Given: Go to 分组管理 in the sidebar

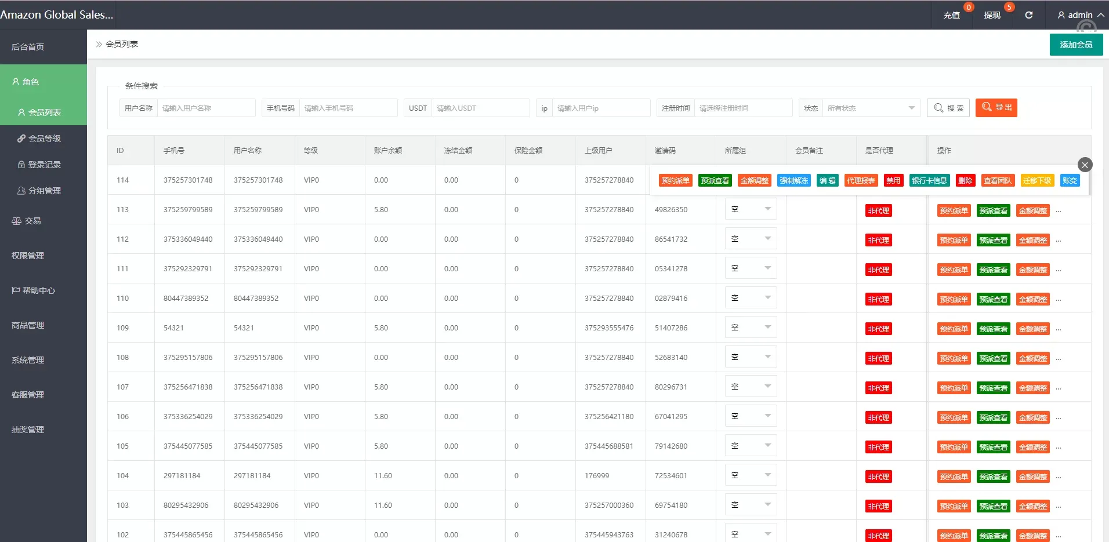Looking at the screenshot, I should pyautogui.click(x=44, y=191).
